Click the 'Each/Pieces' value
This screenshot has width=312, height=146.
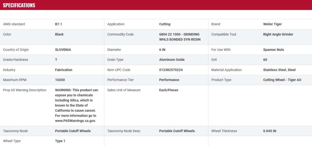pyautogui.click(x=168, y=90)
